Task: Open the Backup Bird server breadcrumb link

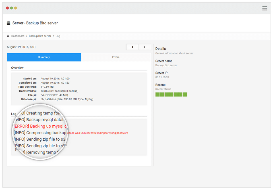Action: (x=40, y=36)
